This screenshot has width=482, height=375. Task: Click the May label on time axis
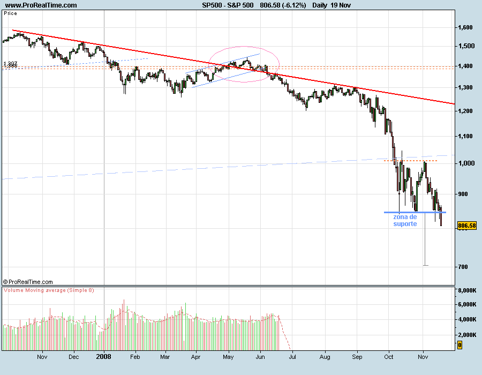[228, 357]
